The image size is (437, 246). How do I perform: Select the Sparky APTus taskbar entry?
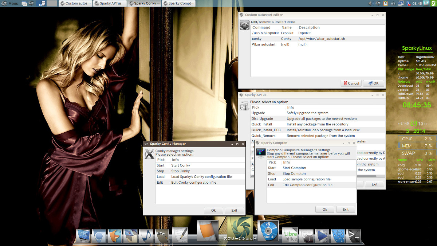[109, 3]
